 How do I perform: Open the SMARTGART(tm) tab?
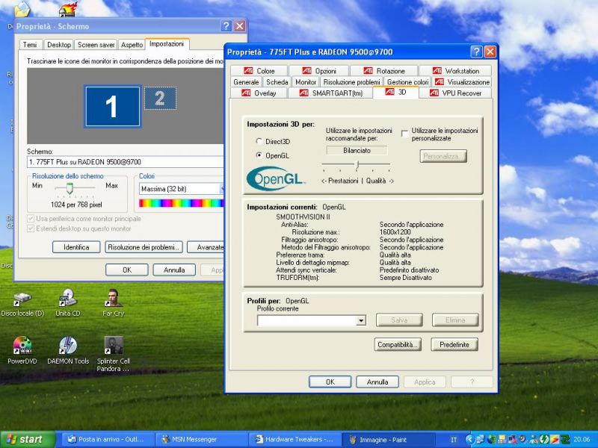pyautogui.click(x=330, y=93)
